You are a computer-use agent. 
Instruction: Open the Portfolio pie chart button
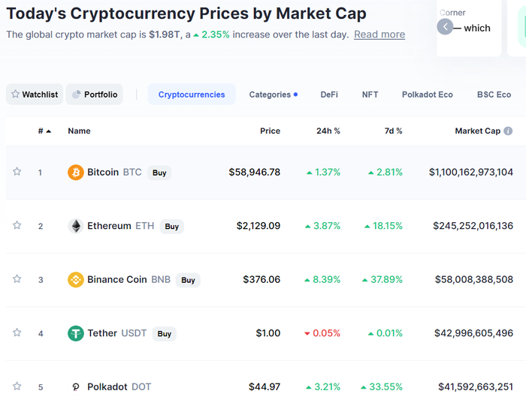[94, 95]
